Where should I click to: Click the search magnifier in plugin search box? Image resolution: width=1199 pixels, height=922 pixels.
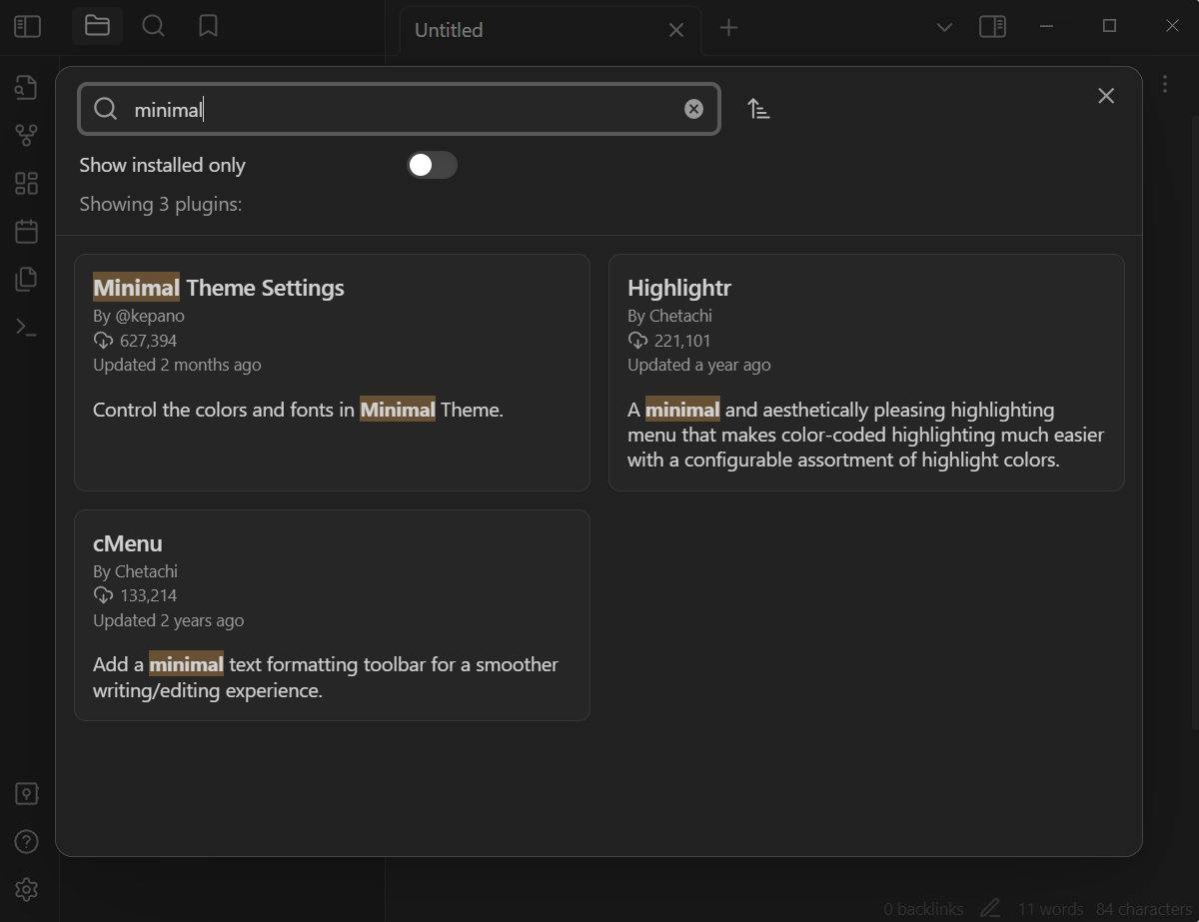pyautogui.click(x=106, y=109)
